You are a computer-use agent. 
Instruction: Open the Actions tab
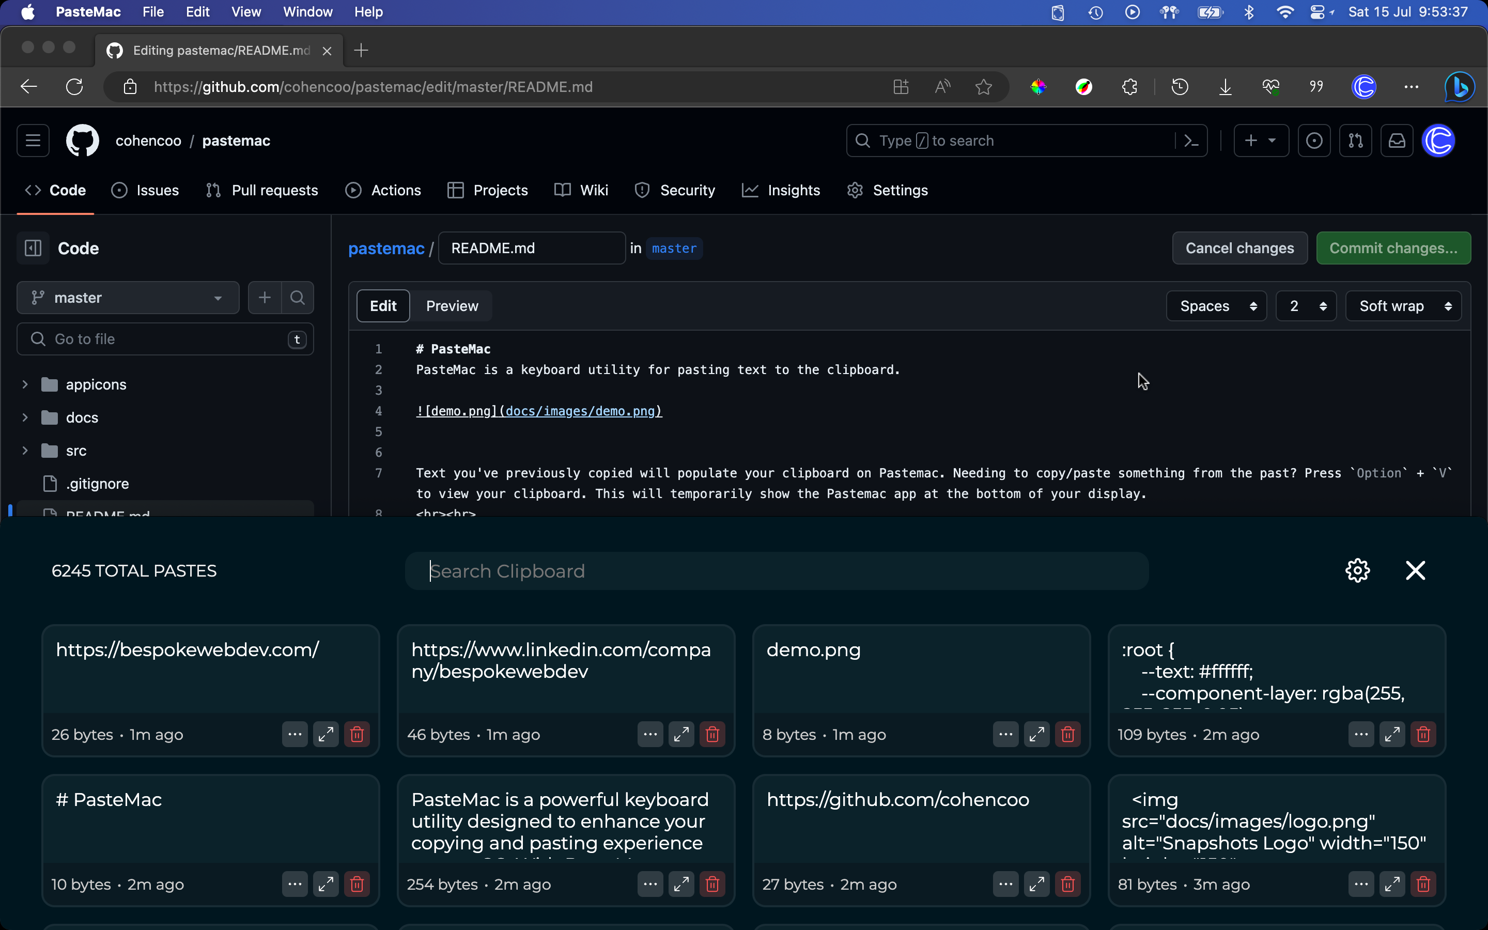384,190
